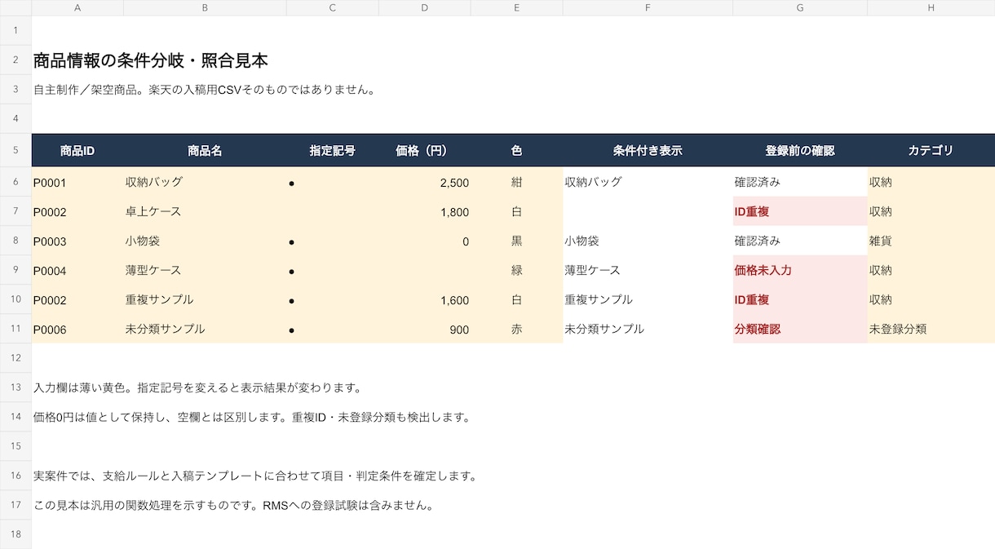Select product name 未分類サンプル in column B
The width and height of the screenshot is (995, 549).
tap(205, 329)
